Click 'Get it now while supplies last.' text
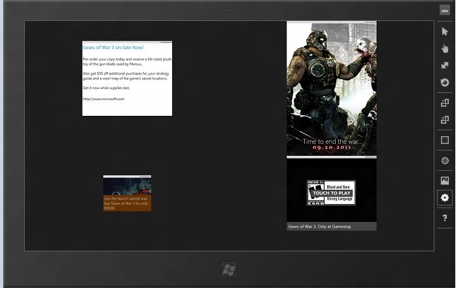456x288 pixels. pos(106,88)
